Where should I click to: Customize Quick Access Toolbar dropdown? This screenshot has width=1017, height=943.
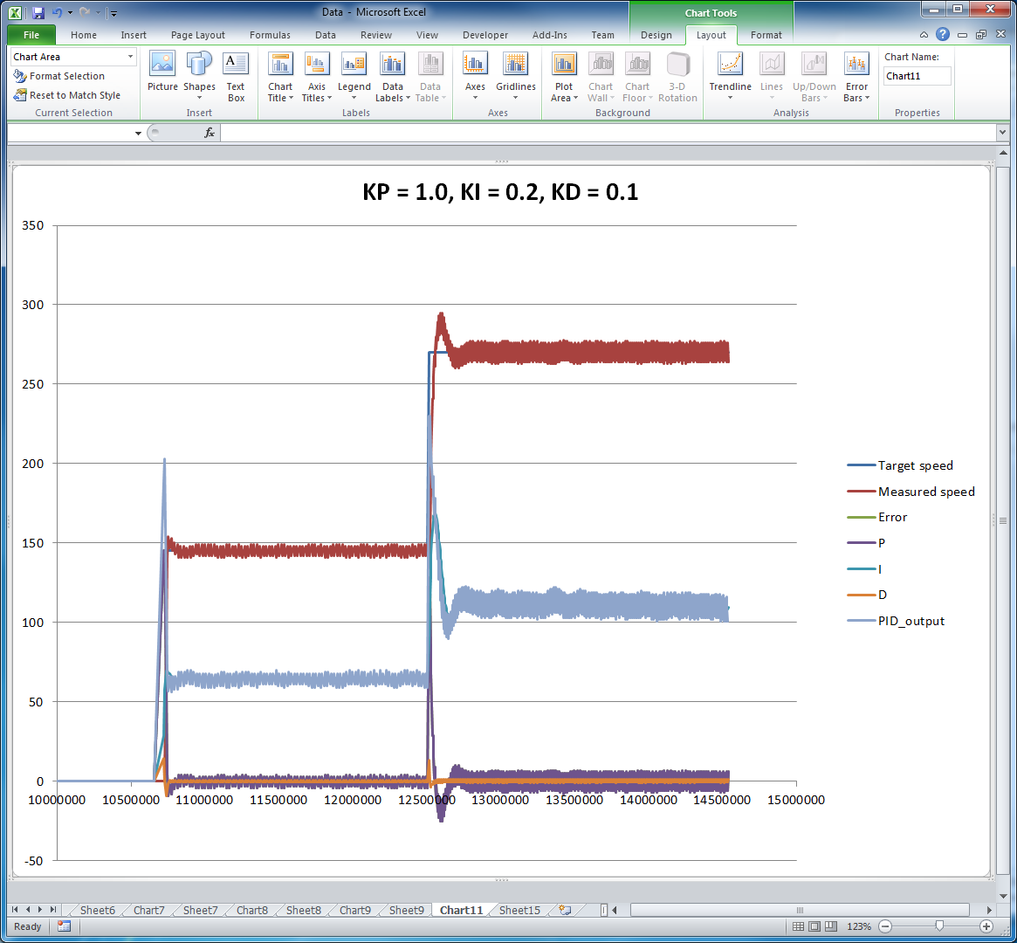pyautogui.click(x=113, y=12)
